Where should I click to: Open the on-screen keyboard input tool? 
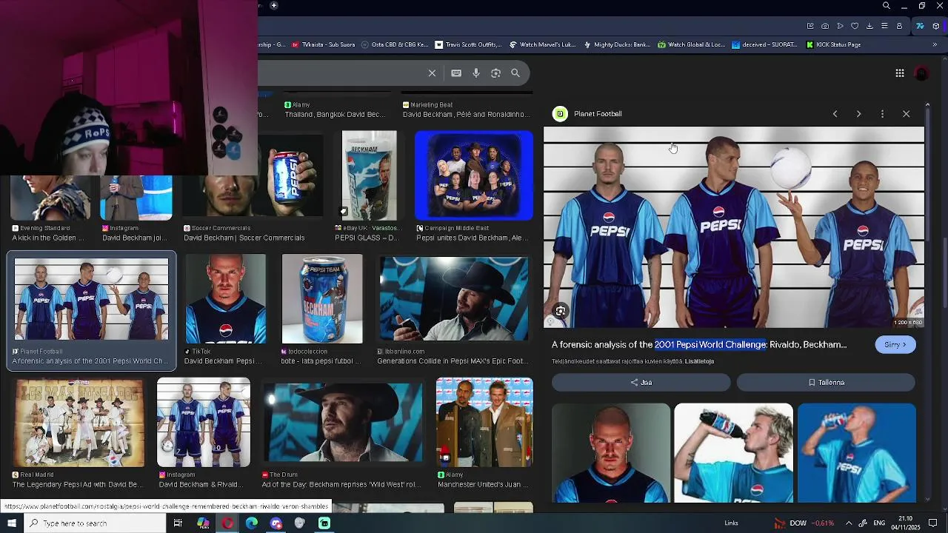tap(456, 73)
